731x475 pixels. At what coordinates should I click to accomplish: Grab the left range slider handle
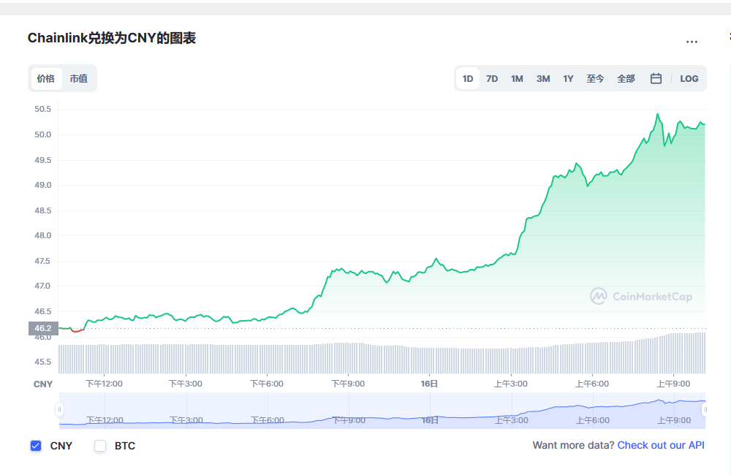point(60,410)
